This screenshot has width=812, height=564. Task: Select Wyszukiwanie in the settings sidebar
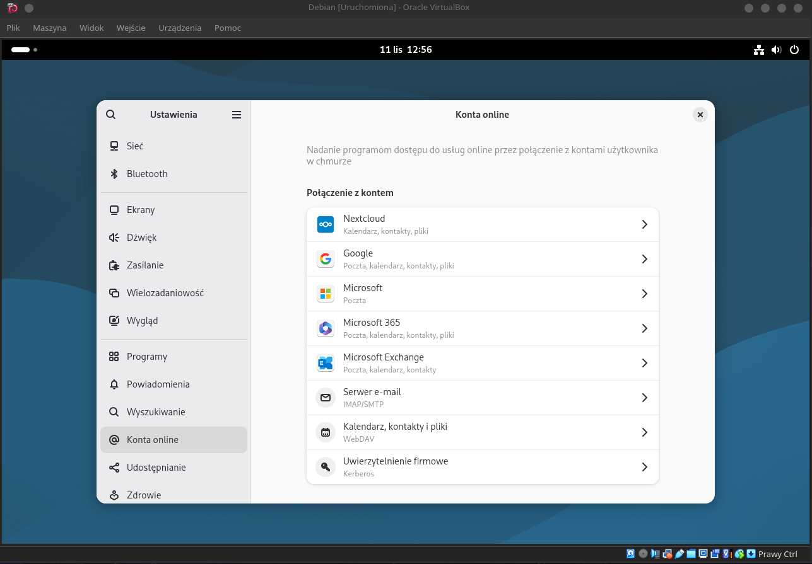[x=174, y=412]
